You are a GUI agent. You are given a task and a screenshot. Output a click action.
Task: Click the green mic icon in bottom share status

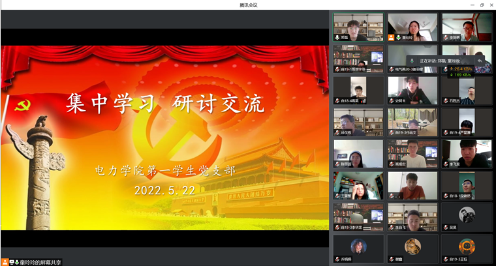17,262
